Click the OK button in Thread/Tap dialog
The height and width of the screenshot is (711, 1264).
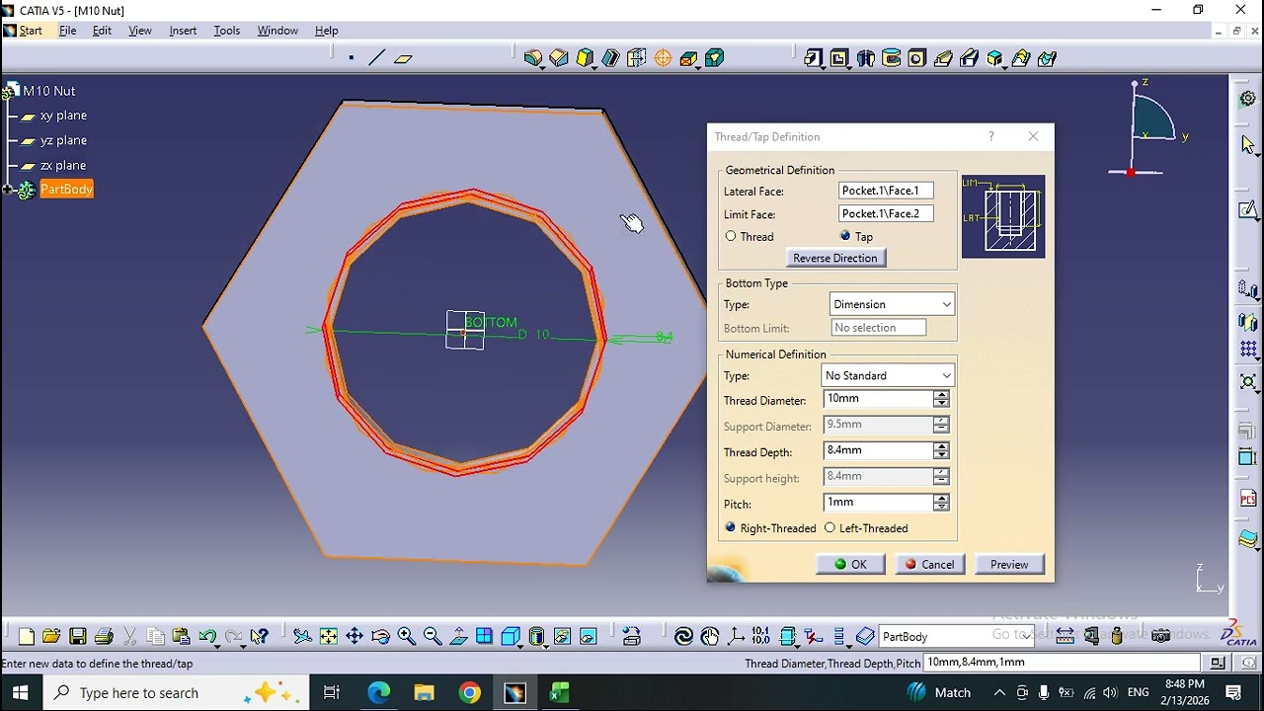(850, 565)
